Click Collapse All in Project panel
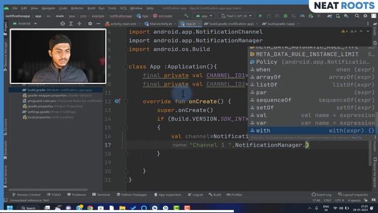This screenshot has height=213, width=378. tap(79, 24)
